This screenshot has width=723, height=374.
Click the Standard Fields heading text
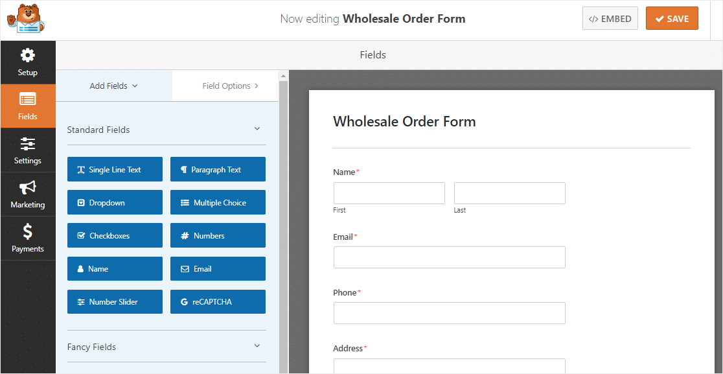pyautogui.click(x=98, y=130)
